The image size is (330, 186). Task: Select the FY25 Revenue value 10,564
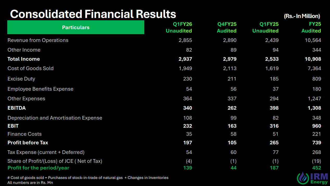pyautogui.click(x=313, y=40)
